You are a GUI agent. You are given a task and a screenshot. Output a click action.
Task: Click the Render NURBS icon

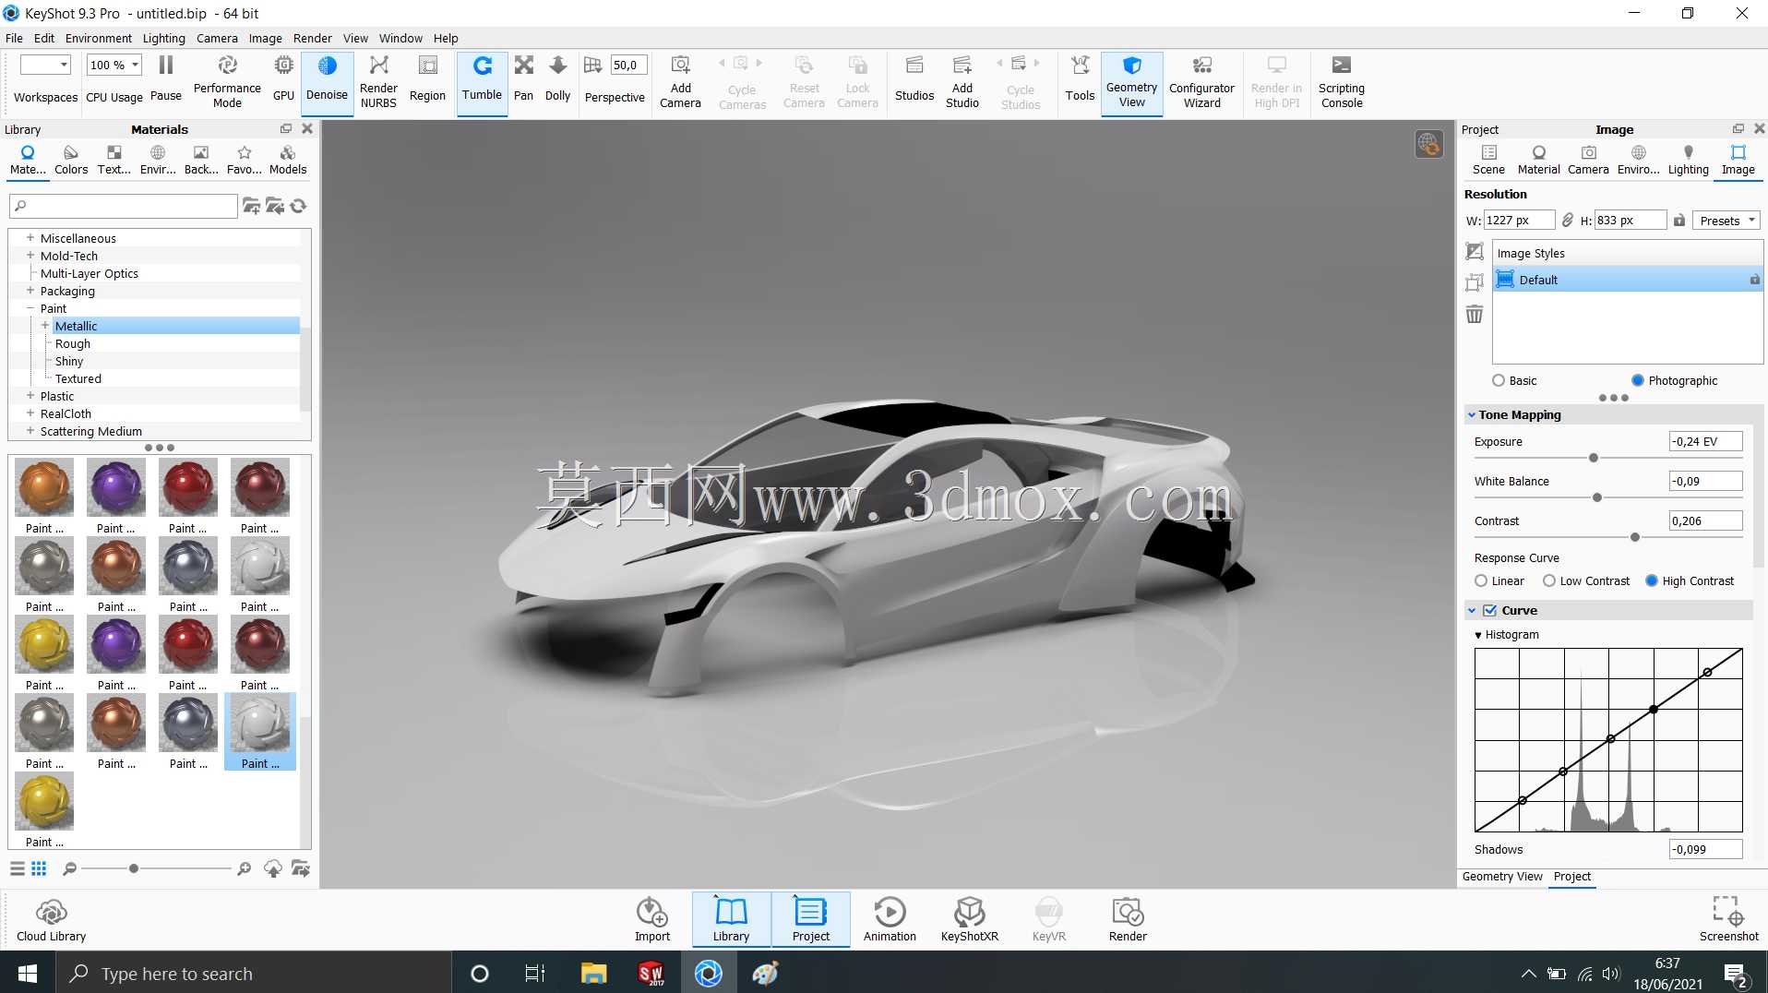(378, 81)
